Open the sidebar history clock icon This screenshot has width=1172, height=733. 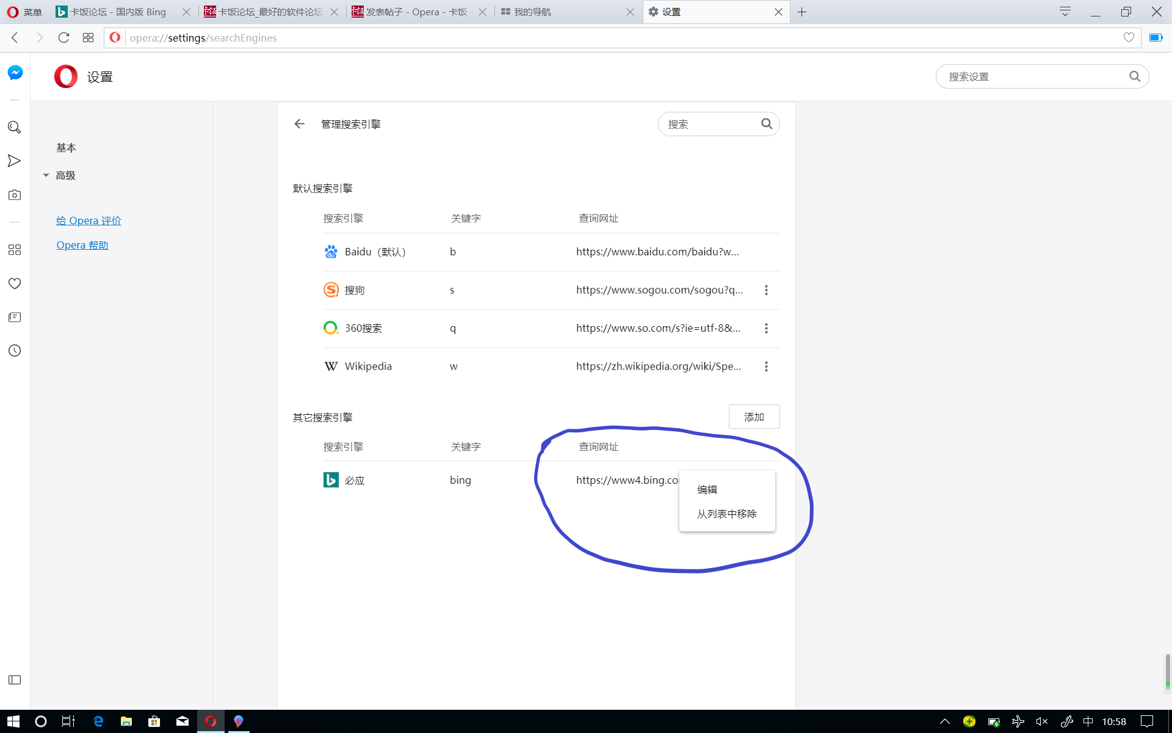coord(15,351)
